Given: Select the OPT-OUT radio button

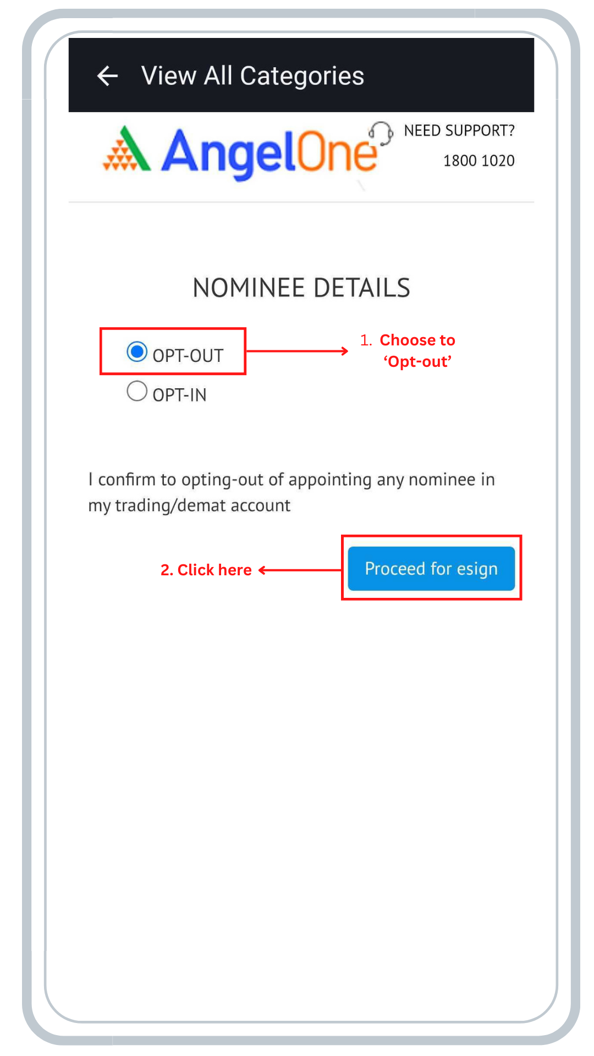Looking at the screenshot, I should point(137,352).
